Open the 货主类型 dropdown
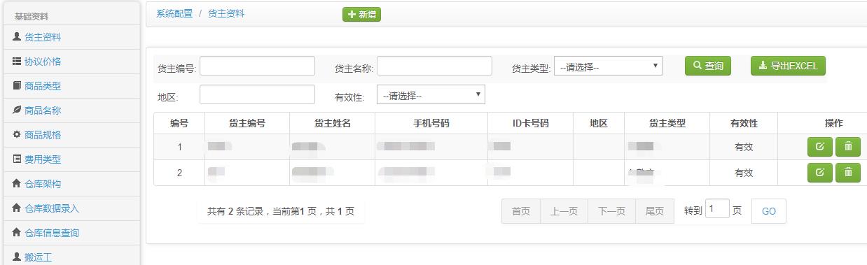Image resolution: width=867 pixels, height=265 pixels. [609, 66]
